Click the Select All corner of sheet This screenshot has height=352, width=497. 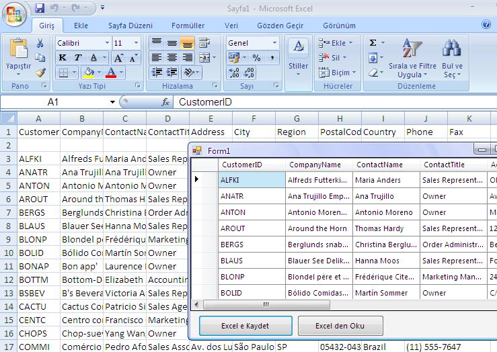coord(9,118)
